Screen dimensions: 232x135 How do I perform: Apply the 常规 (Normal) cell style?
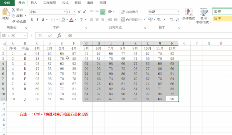click(222, 12)
